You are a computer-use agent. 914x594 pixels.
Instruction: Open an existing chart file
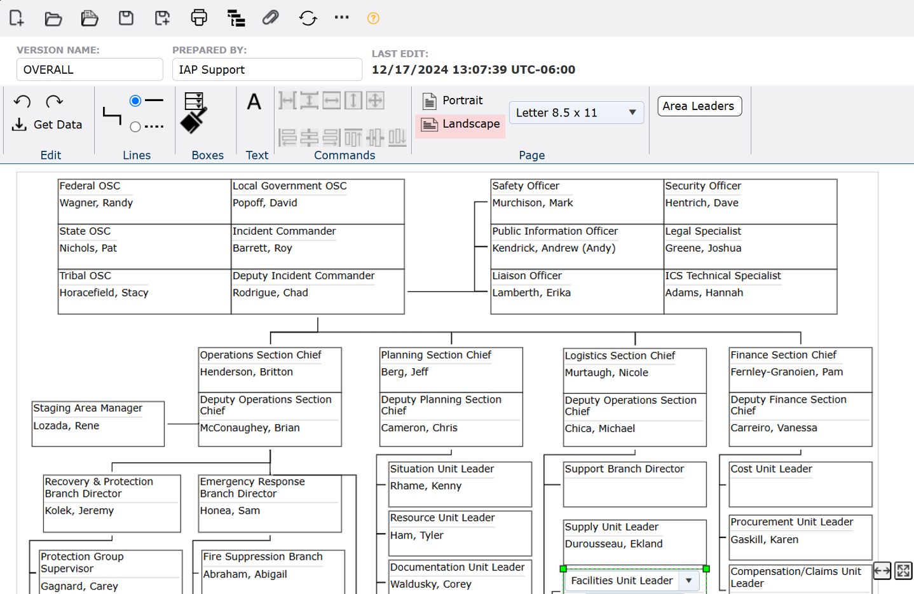coord(53,18)
